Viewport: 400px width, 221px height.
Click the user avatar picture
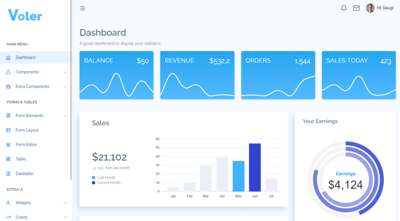[370, 8]
